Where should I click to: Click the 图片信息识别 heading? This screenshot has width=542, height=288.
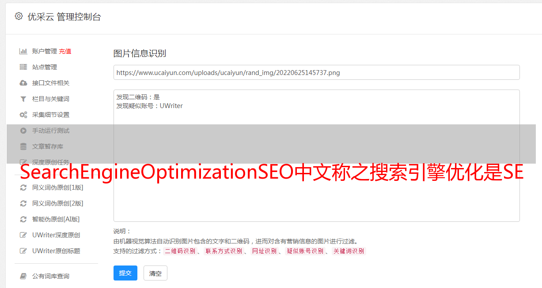(140, 53)
